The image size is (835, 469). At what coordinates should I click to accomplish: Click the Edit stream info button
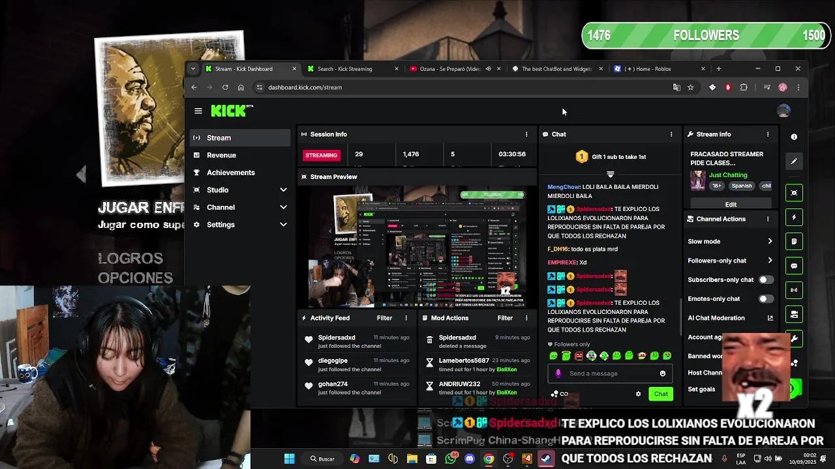[x=731, y=205]
